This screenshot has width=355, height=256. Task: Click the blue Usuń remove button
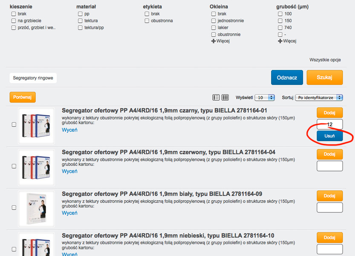click(330, 136)
